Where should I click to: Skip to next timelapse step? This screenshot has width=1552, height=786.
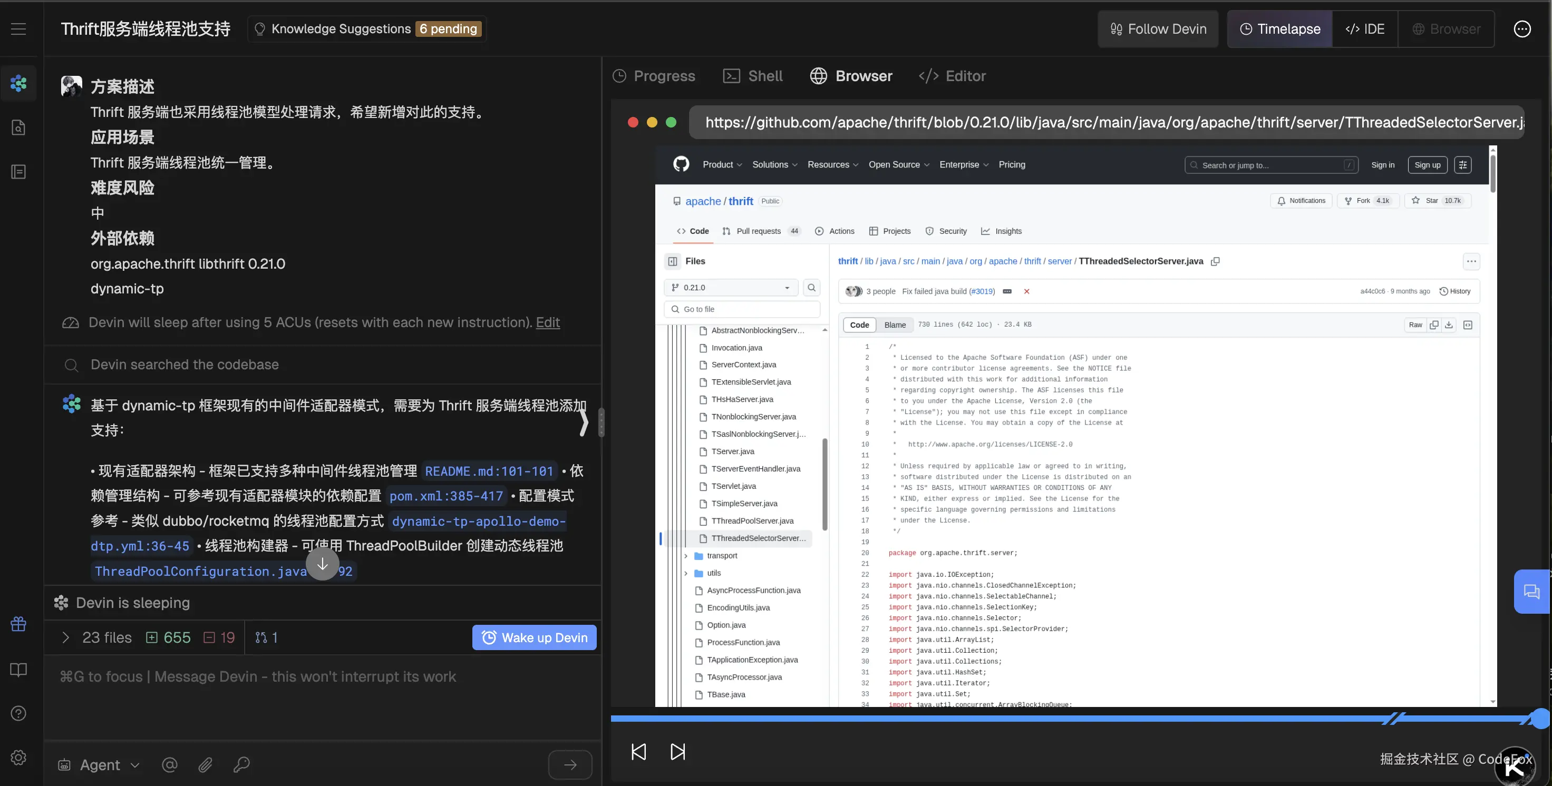[x=678, y=752]
